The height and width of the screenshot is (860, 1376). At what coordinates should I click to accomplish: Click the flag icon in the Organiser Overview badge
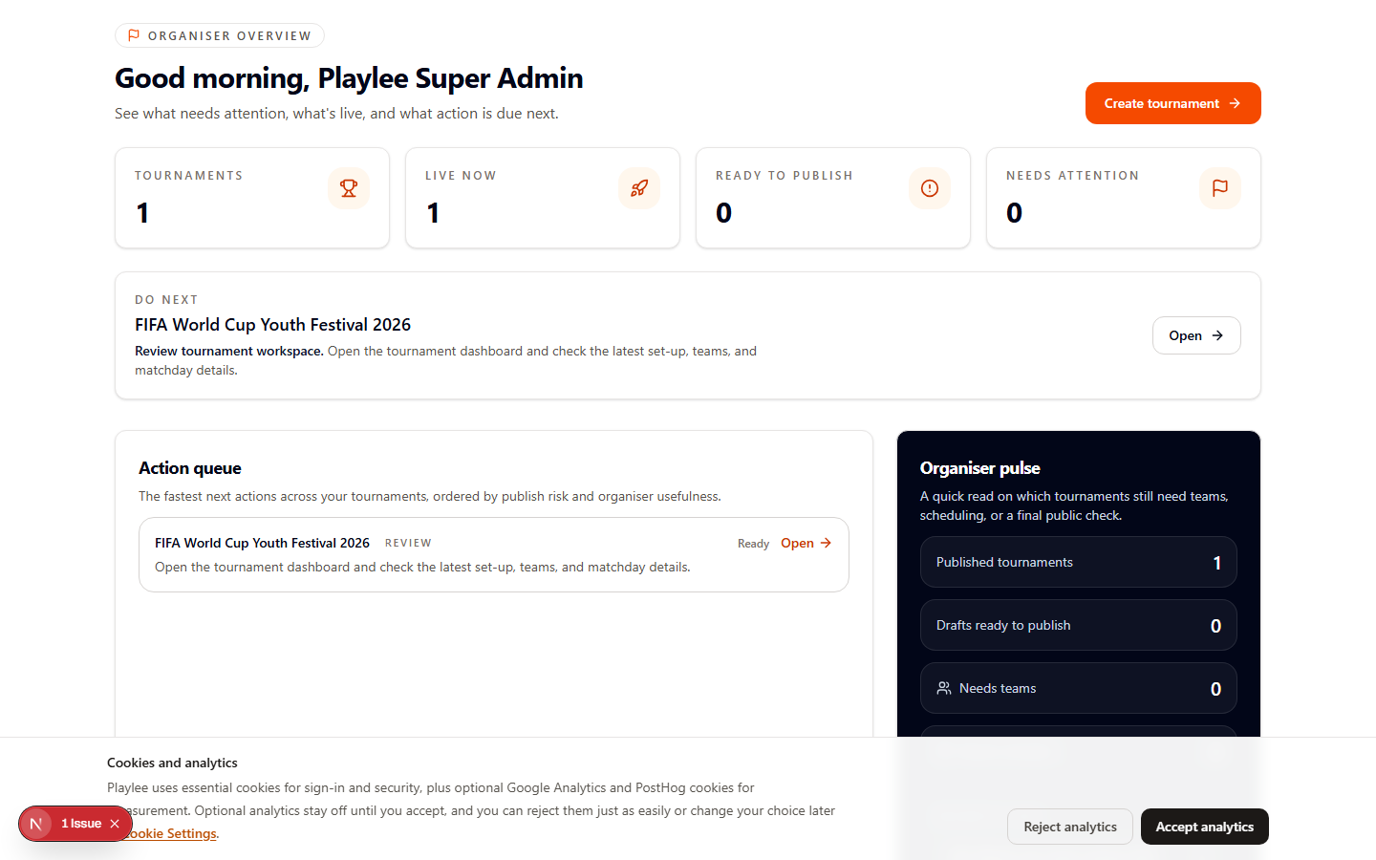133,35
